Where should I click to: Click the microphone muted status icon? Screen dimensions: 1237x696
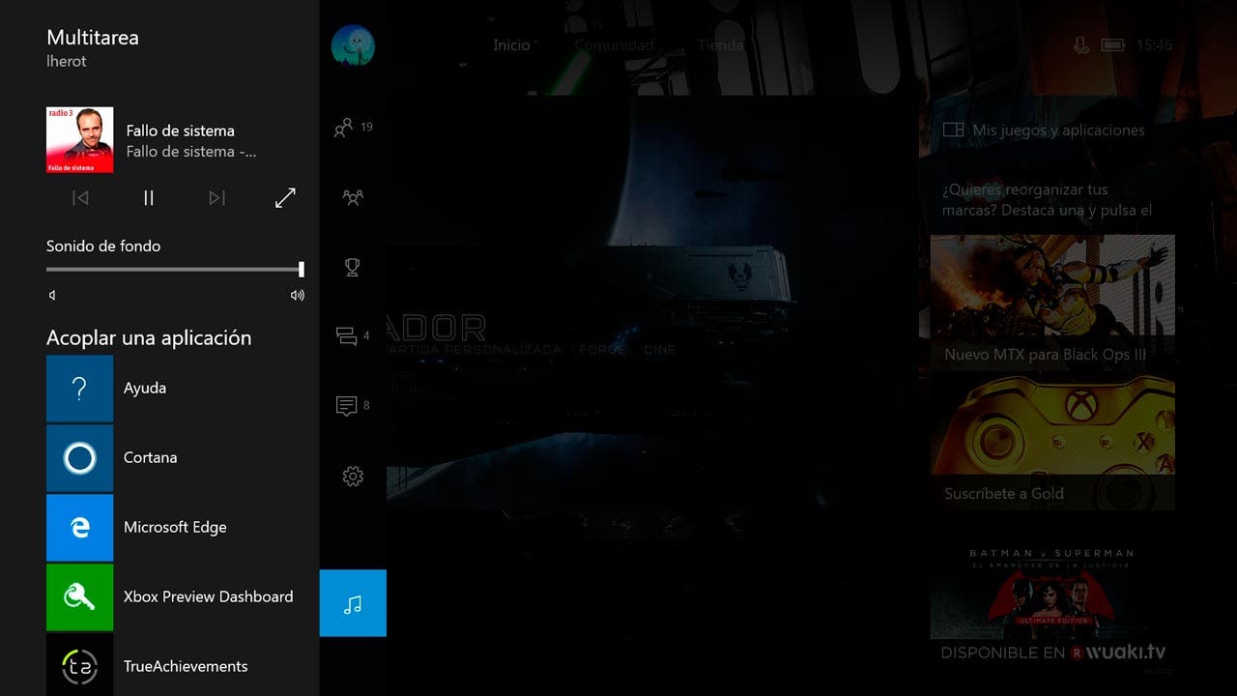(x=1081, y=45)
